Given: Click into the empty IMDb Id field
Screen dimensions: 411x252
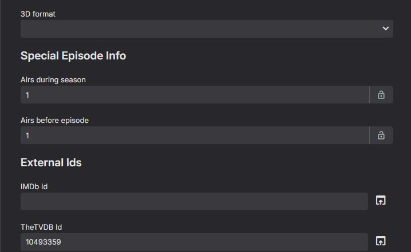Looking at the screenshot, I should click(194, 202).
